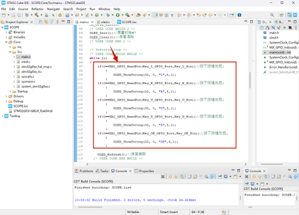
Task: Expand the Drivers folder
Action: coord(6,96)
